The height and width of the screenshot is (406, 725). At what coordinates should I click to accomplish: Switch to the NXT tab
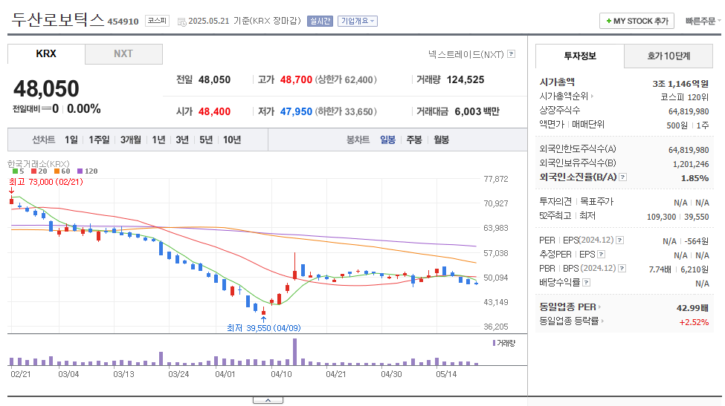[123, 53]
